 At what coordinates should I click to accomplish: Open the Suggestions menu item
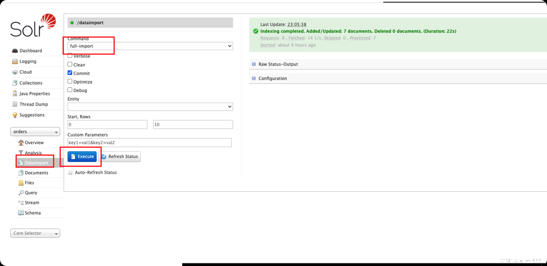32,115
